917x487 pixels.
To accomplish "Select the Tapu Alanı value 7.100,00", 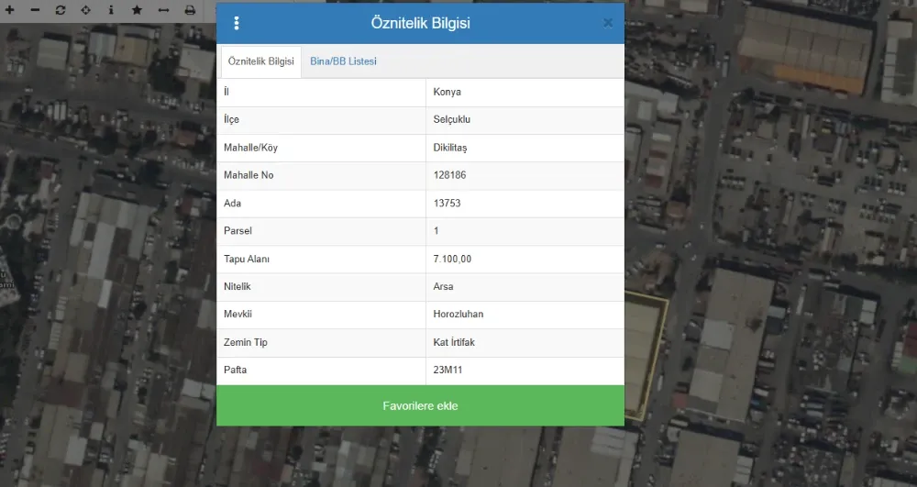I will [x=452, y=260].
